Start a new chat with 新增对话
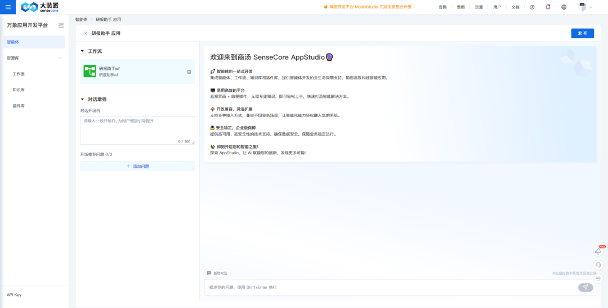The width and height of the screenshot is (608, 308). pos(217,273)
